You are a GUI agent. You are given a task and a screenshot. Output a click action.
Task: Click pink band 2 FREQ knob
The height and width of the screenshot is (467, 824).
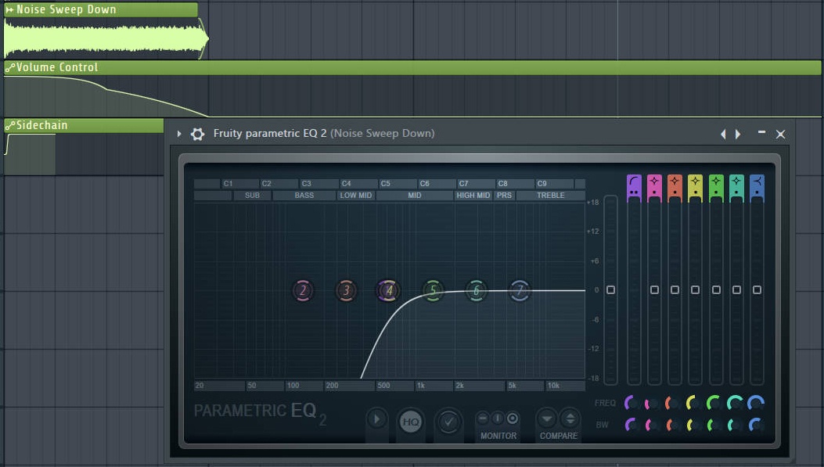click(x=653, y=404)
